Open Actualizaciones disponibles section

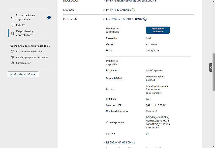[x=25, y=17]
